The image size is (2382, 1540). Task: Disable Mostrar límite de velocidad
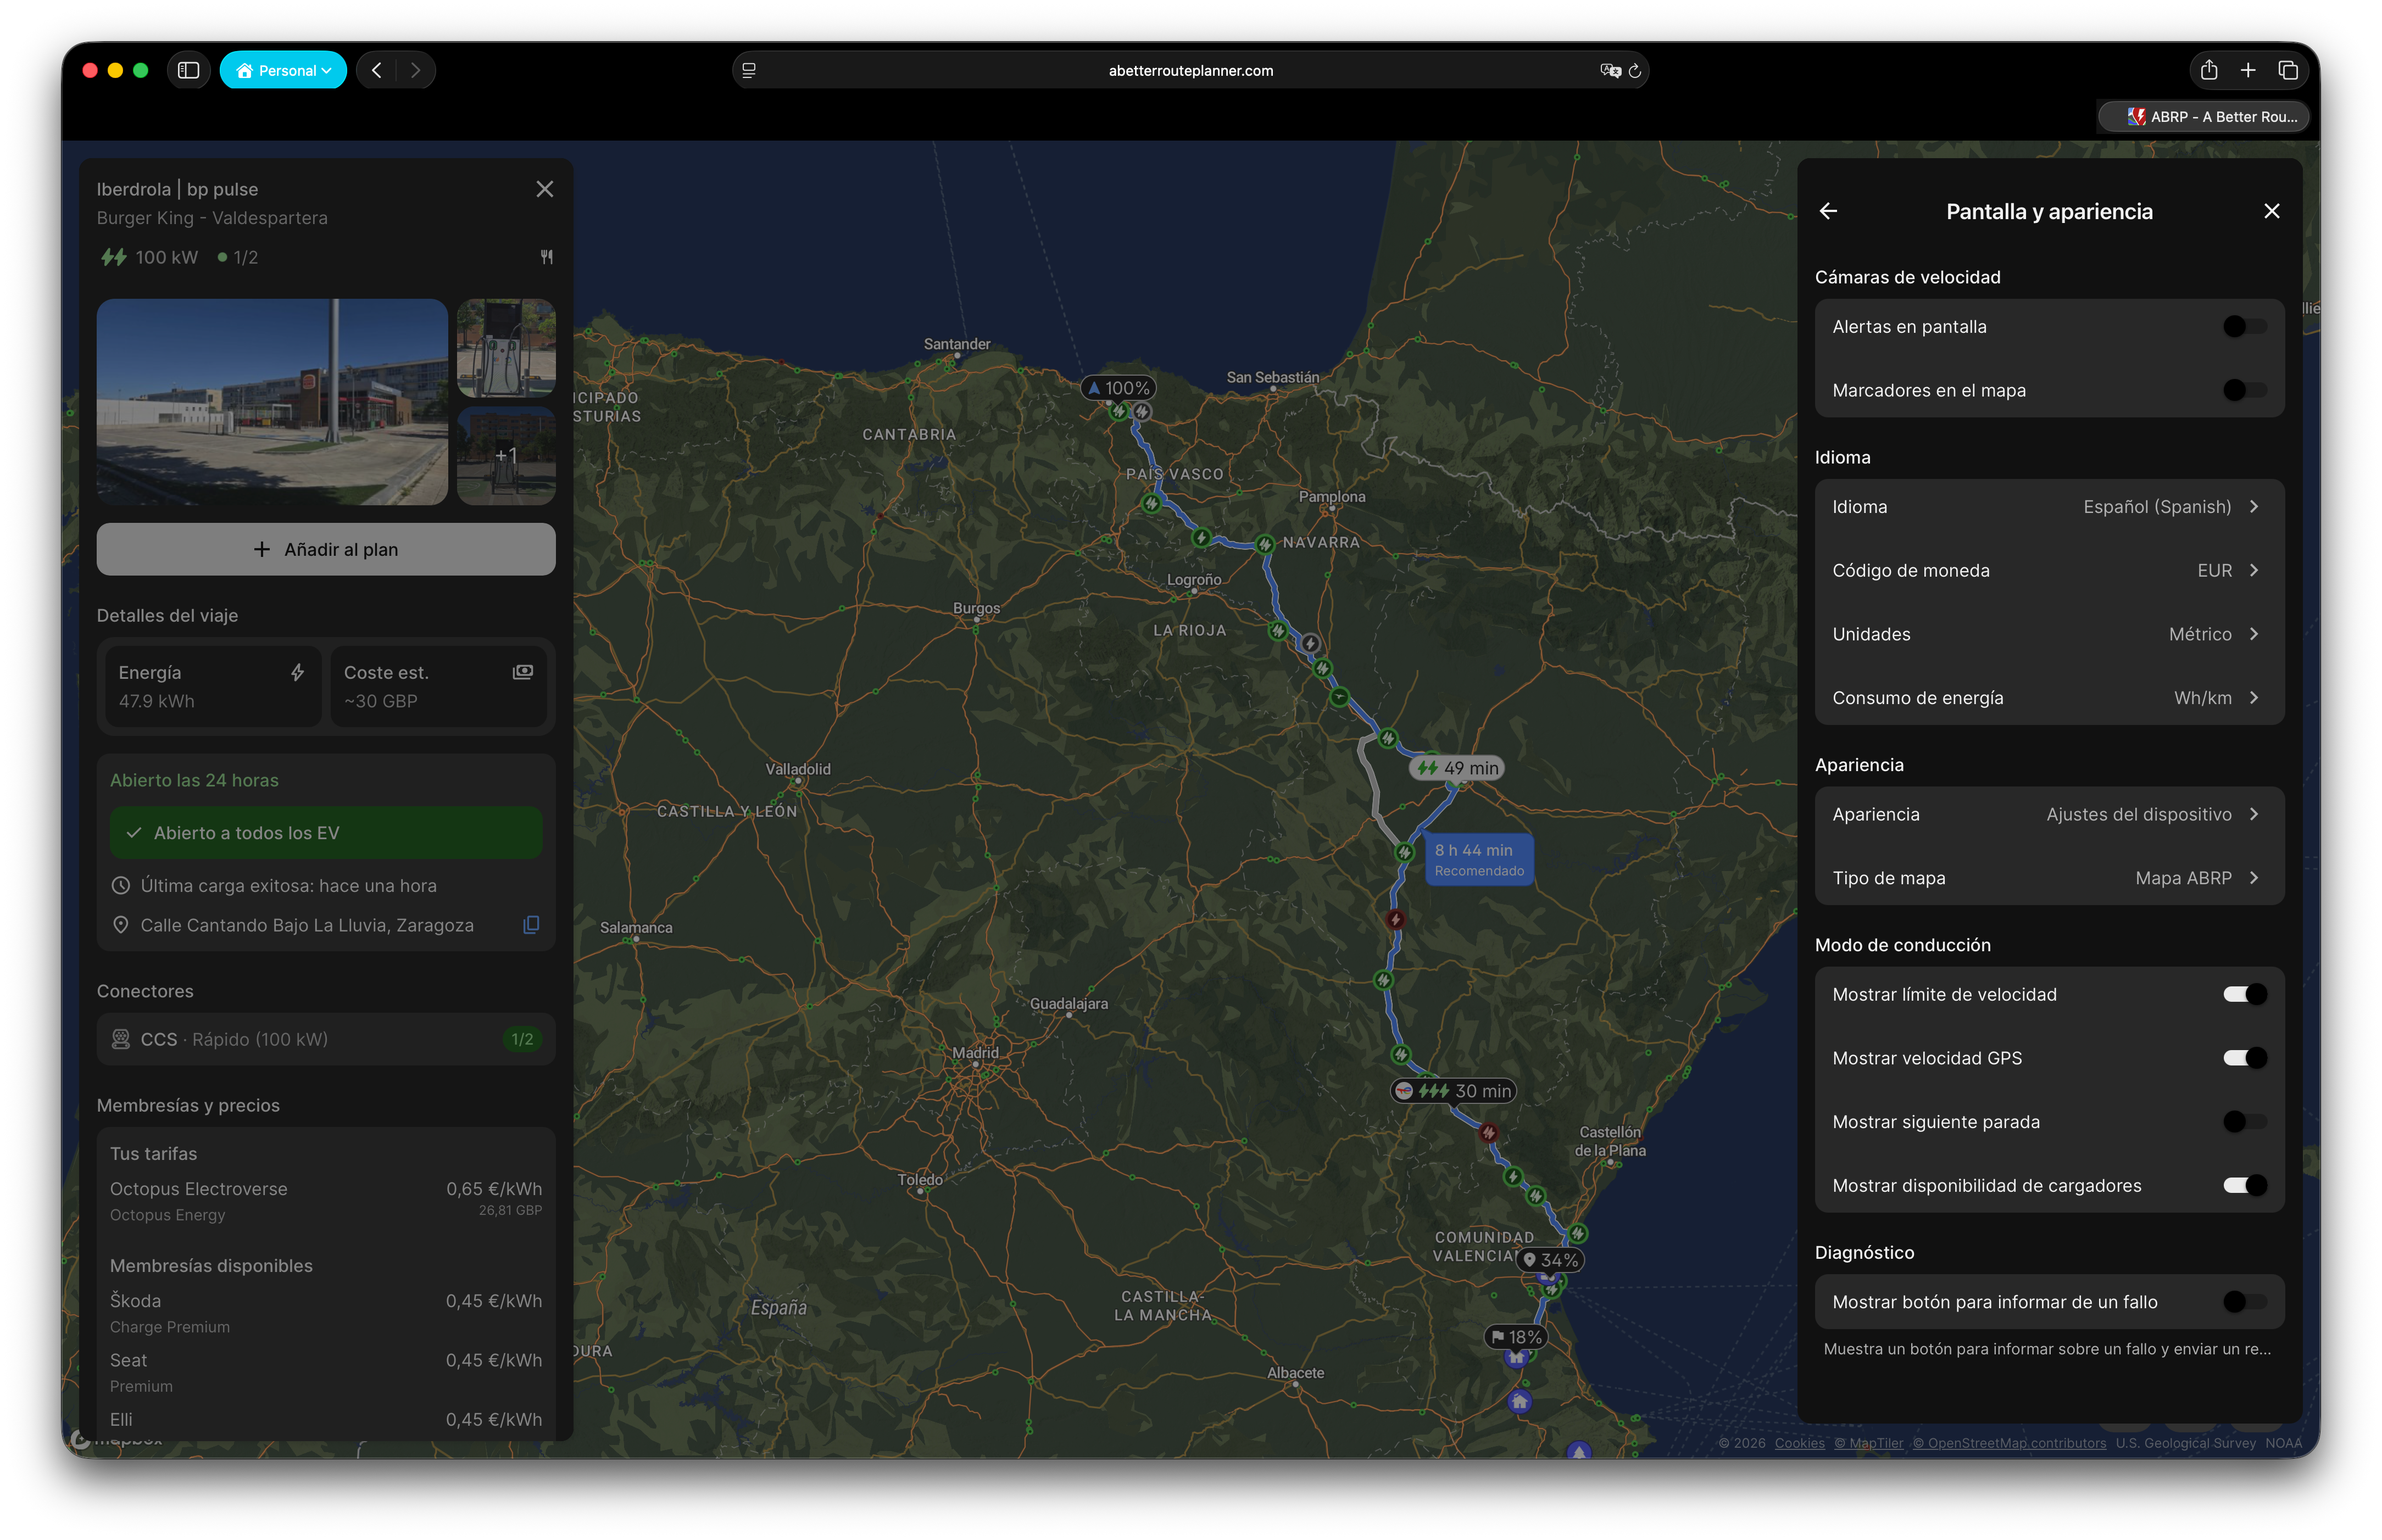pos(2245,994)
